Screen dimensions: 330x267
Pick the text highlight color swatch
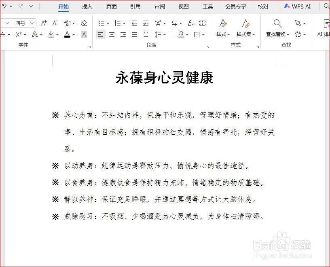52,34
